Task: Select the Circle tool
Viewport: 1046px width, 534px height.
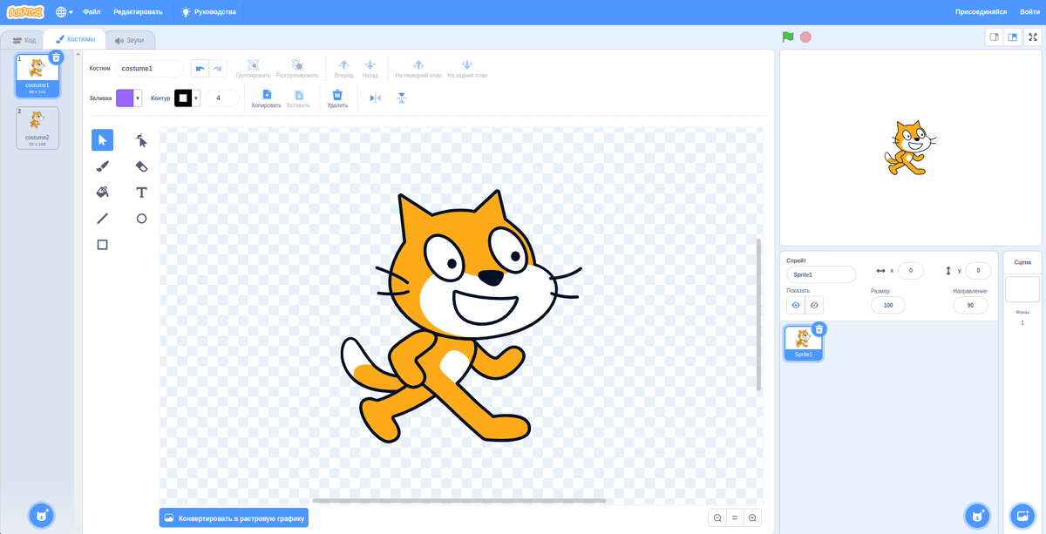Action: pyautogui.click(x=141, y=219)
